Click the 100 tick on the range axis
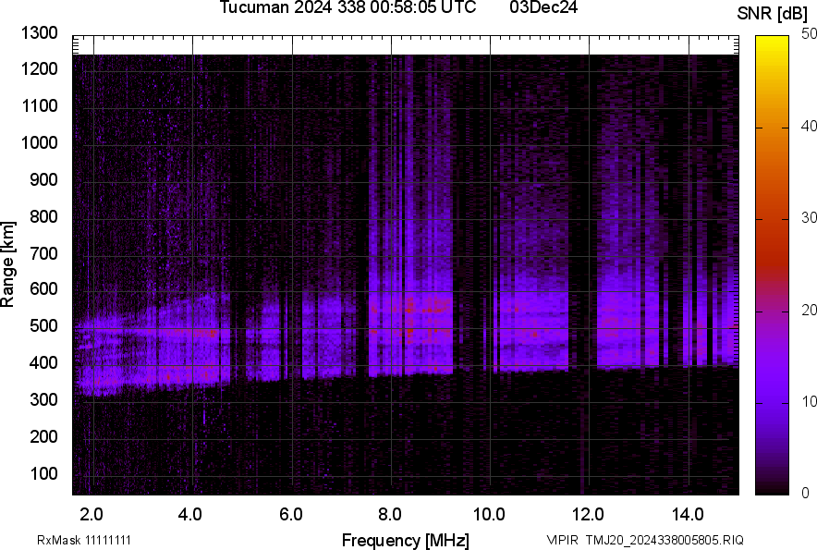 point(43,473)
